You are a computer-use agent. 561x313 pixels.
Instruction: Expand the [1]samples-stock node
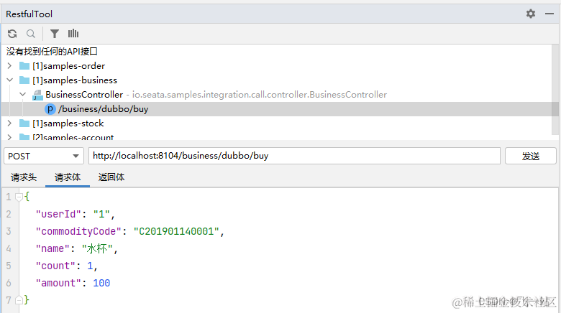coord(9,123)
